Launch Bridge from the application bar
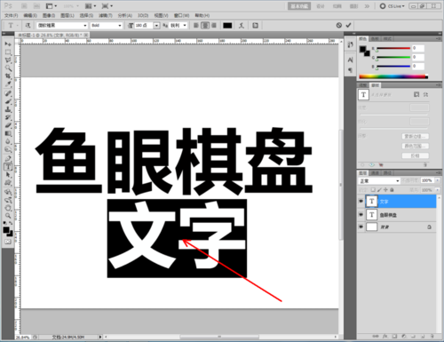The width and height of the screenshot is (444, 342). pos(24,6)
